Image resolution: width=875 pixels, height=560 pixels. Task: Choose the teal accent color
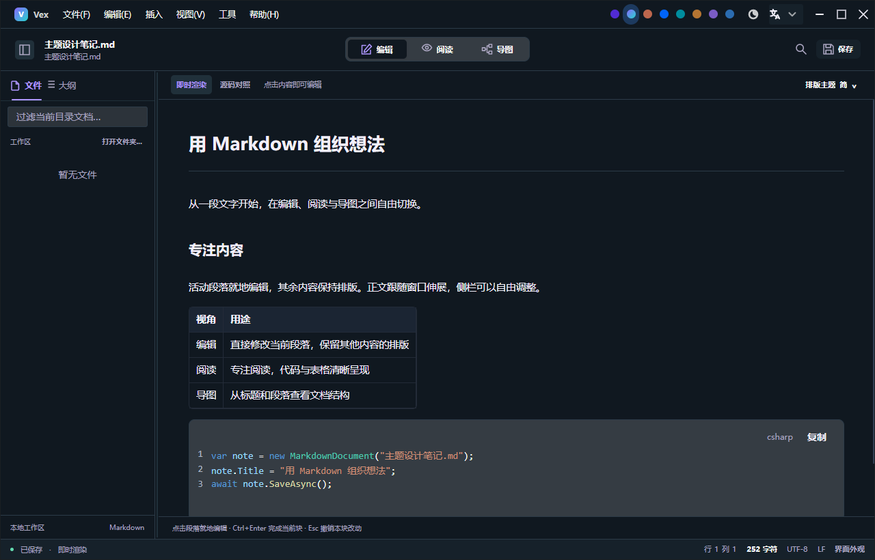(x=680, y=14)
